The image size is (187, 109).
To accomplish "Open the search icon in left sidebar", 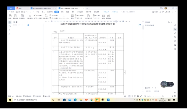I will (10, 34).
